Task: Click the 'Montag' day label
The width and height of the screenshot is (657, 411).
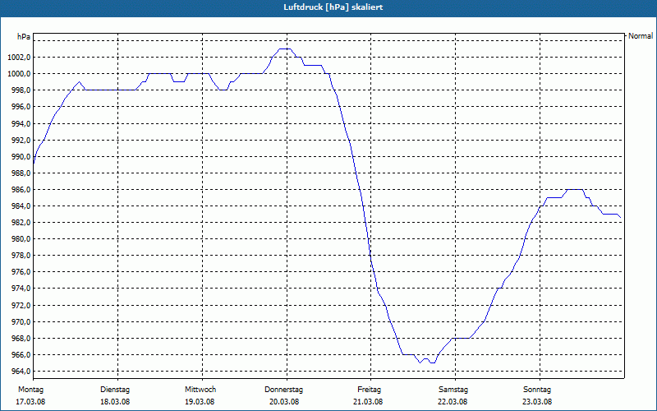Action: coord(30,390)
